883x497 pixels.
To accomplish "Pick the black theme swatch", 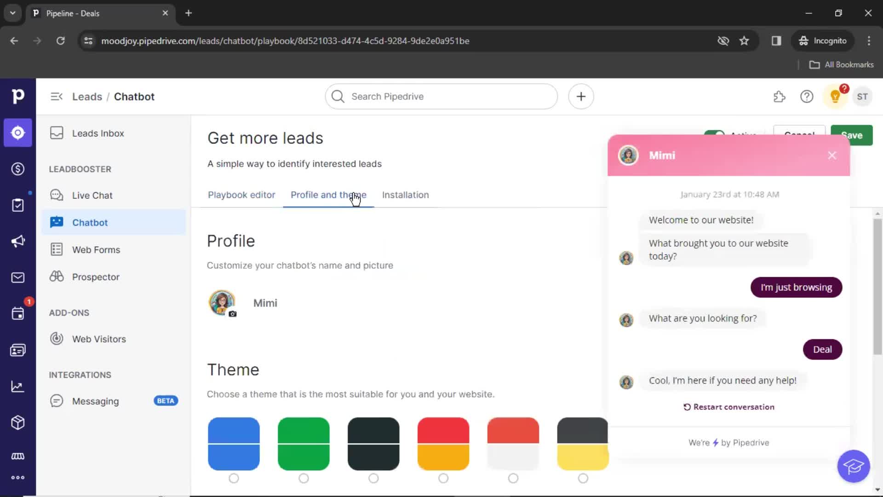I will click(373, 444).
